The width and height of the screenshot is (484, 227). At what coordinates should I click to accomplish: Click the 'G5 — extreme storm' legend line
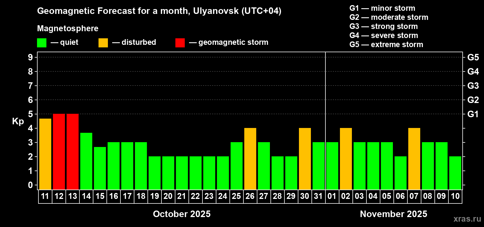pyautogui.click(x=386, y=45)
